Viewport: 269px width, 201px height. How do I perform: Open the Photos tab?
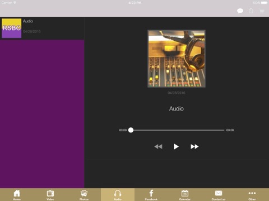point(84,194)
